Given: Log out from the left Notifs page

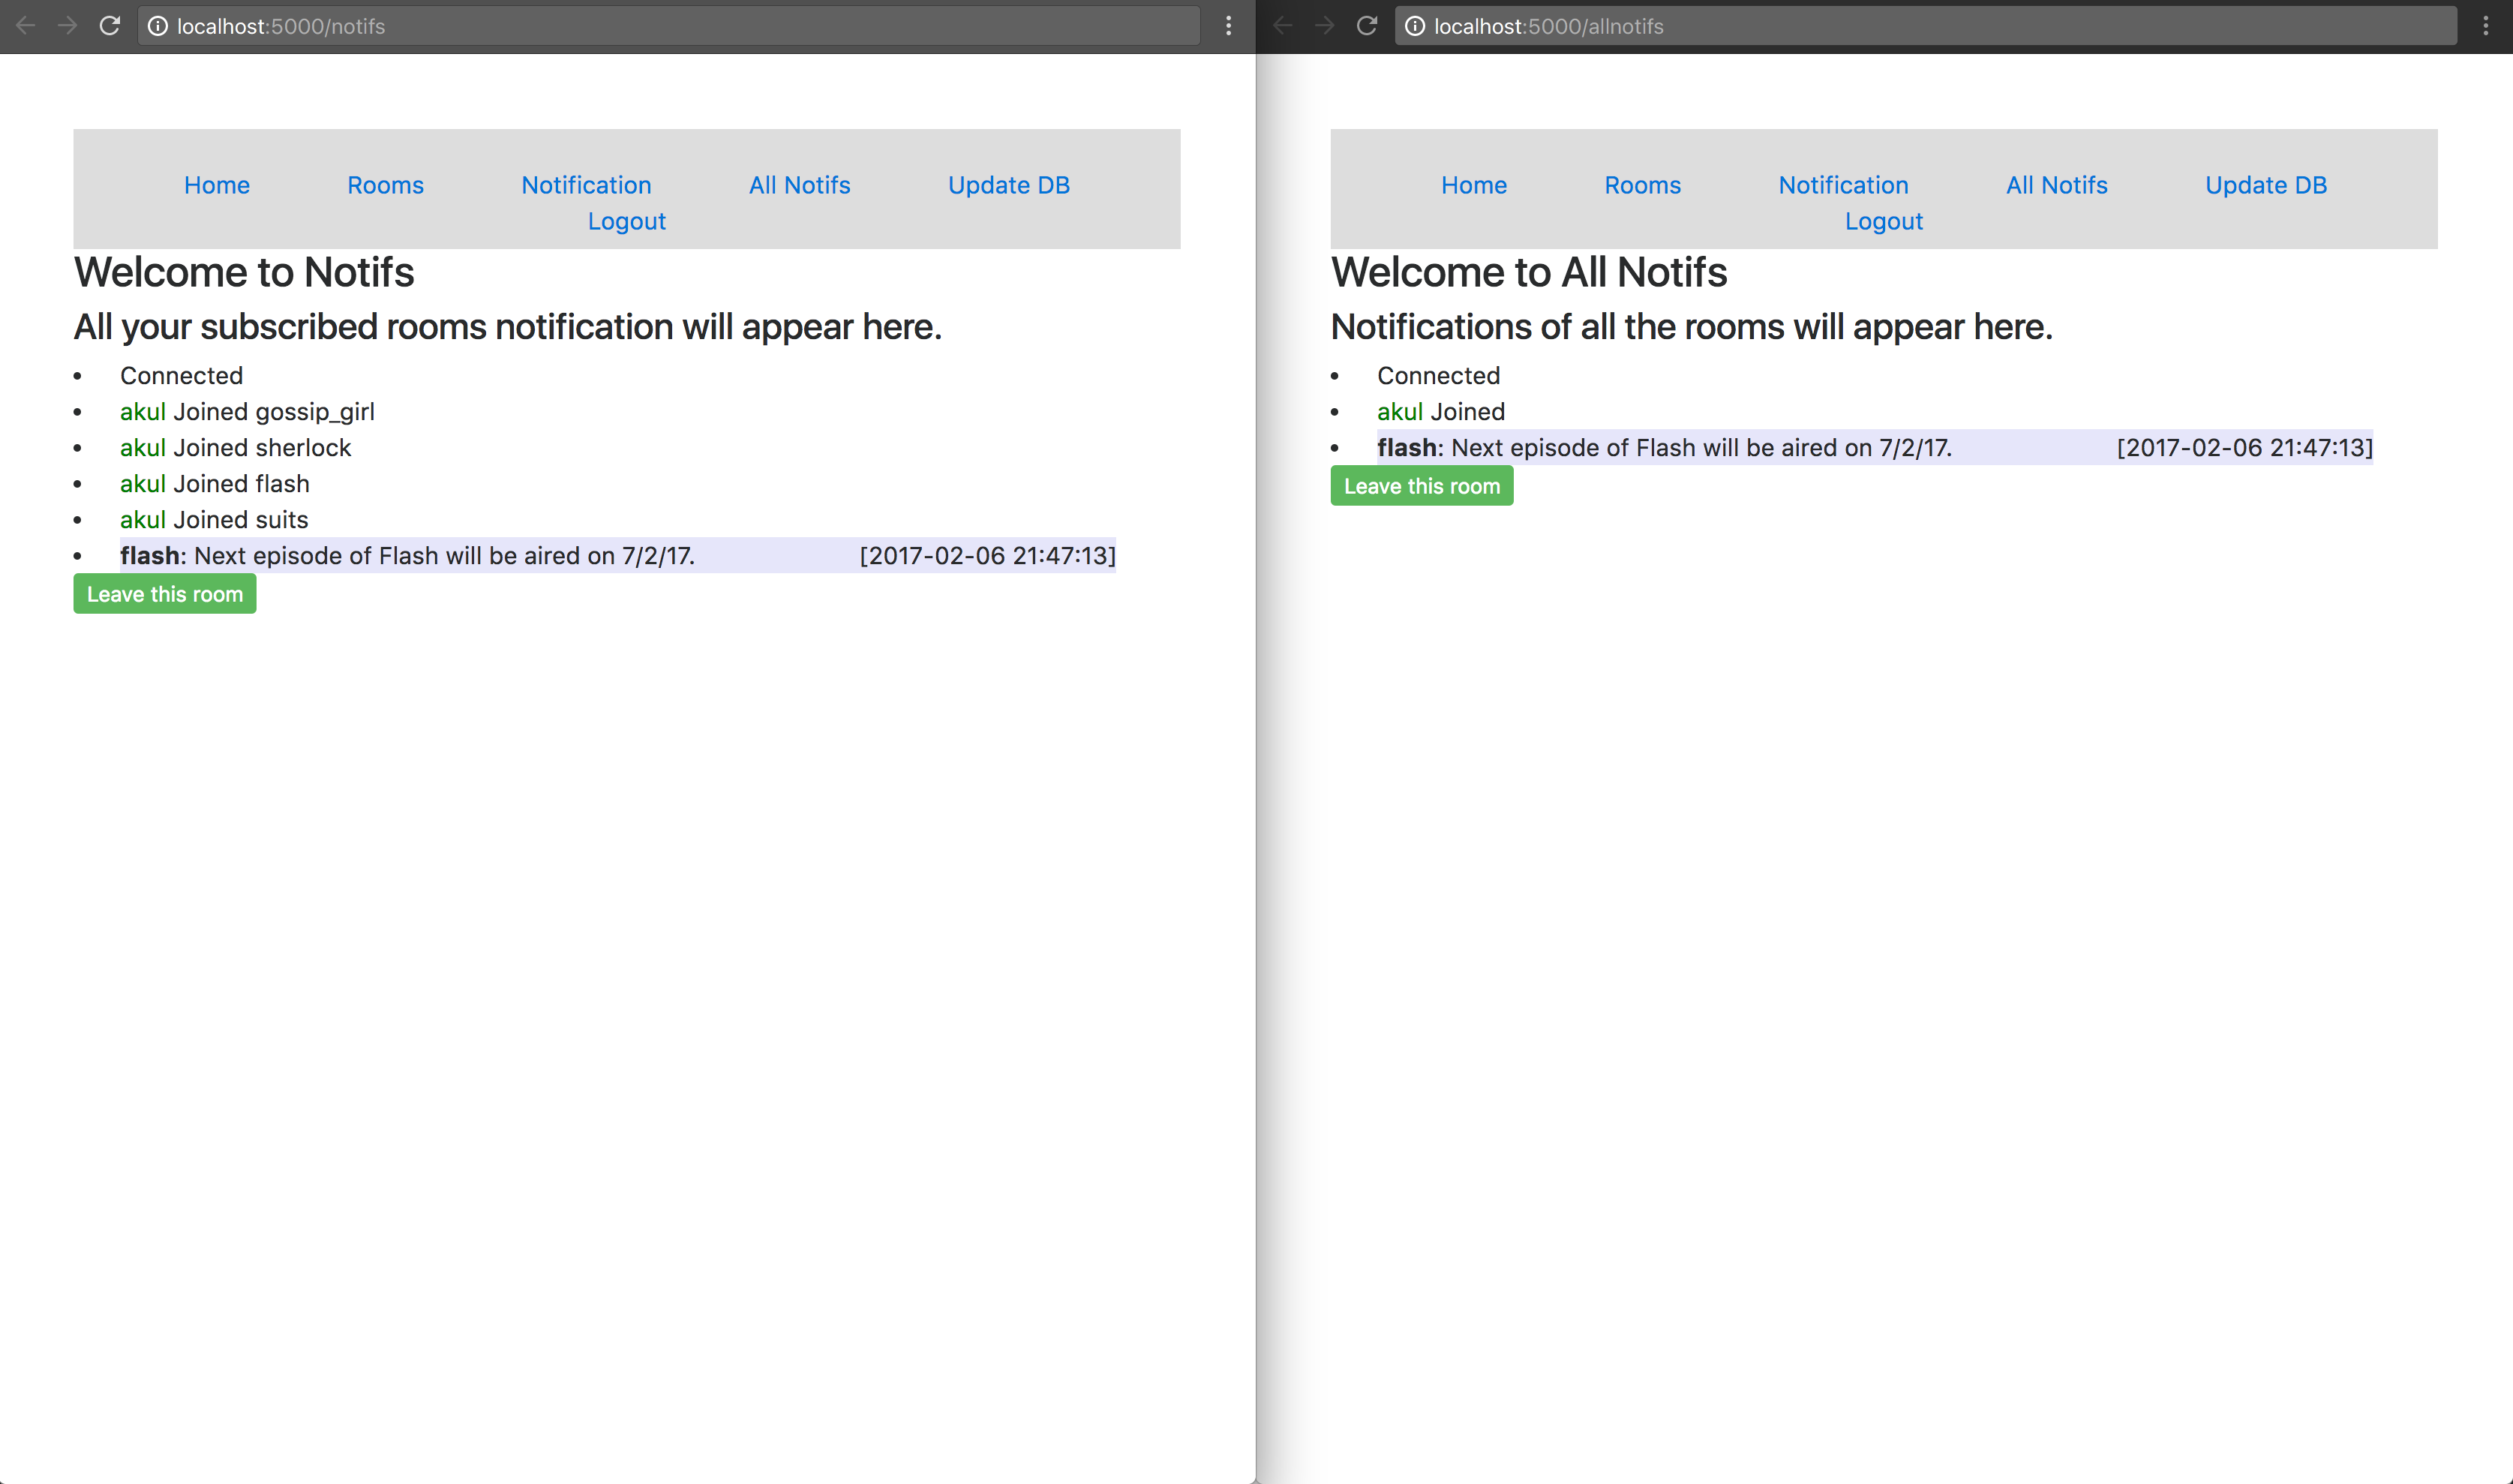Looking at the screenshot, I should click(x=626, y=221).
